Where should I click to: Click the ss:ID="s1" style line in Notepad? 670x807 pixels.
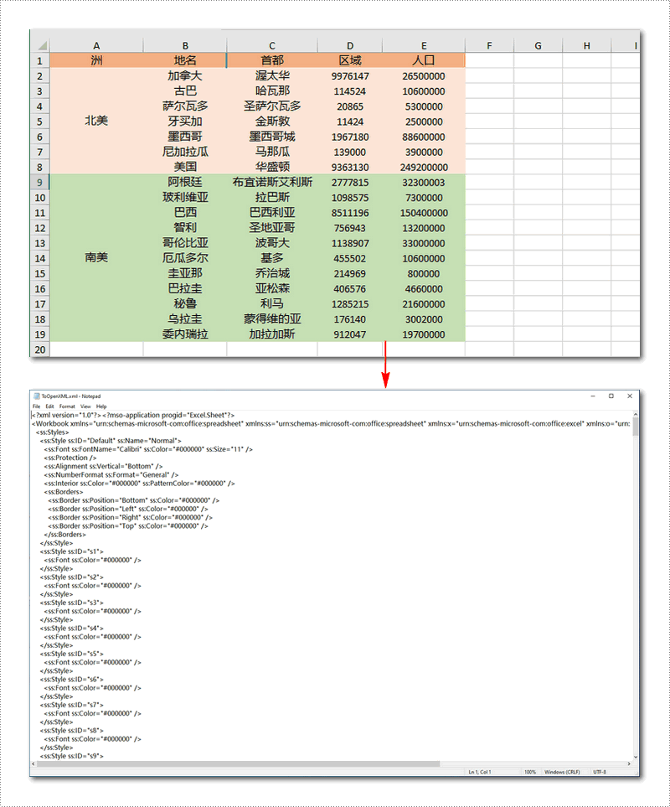click(x=71, y=551)
